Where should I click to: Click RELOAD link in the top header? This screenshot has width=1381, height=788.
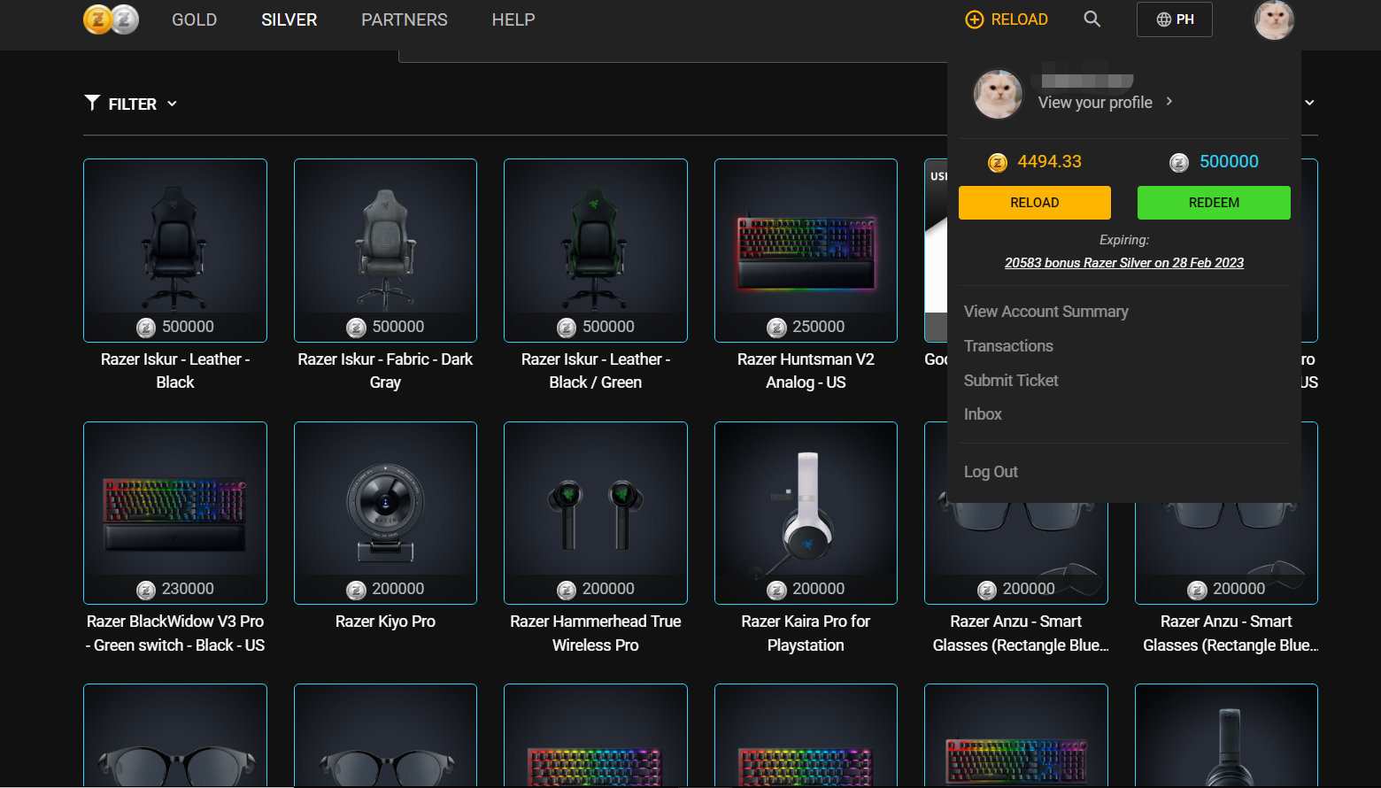pos(1007,19)
